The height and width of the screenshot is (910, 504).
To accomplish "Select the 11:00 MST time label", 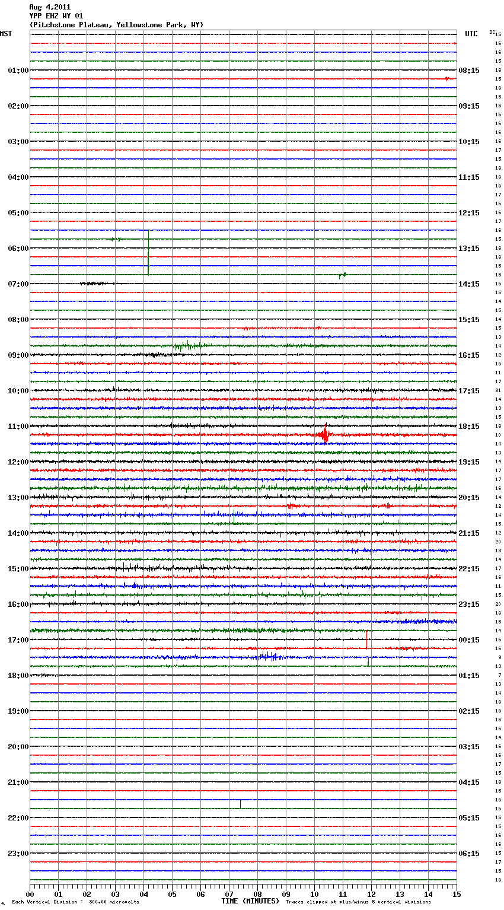I will pyautogui.click(x=18, y=427).
